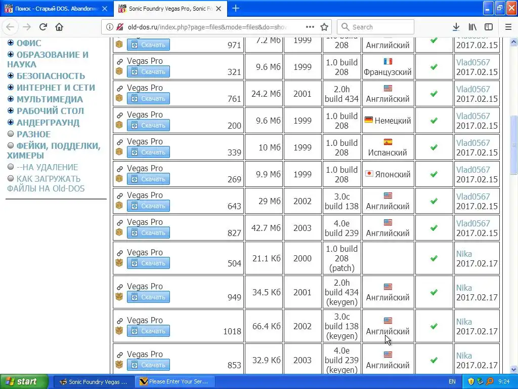This screenshot has width=518, height=389.
Task: Download the 3.0c build 138 keygen
Action: 148,331
